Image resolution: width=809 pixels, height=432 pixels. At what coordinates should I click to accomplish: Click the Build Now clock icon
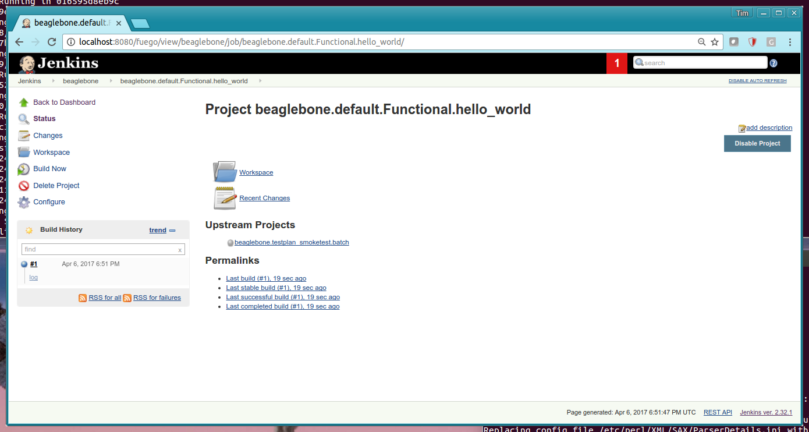[x=24, y=169]
